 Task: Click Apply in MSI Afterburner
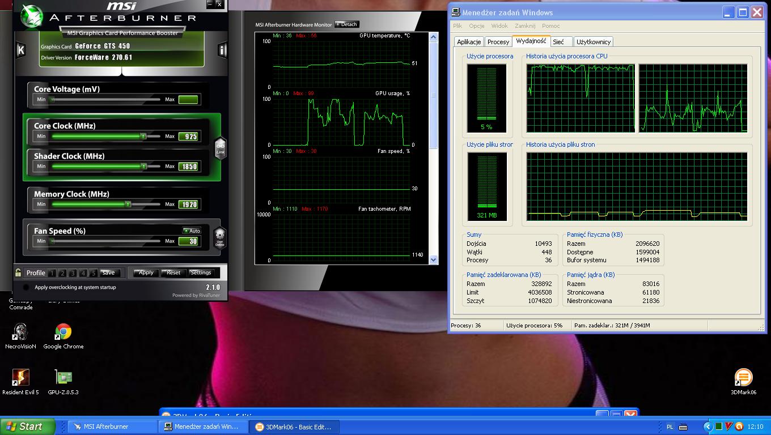pos(146,272)
